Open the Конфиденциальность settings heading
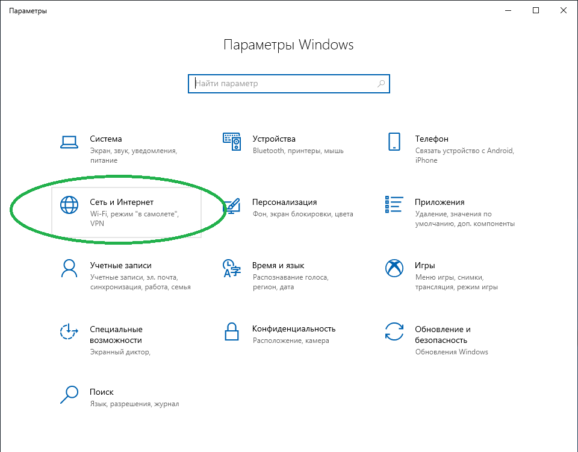Screen dimensions: 578x452 [294, 329]
